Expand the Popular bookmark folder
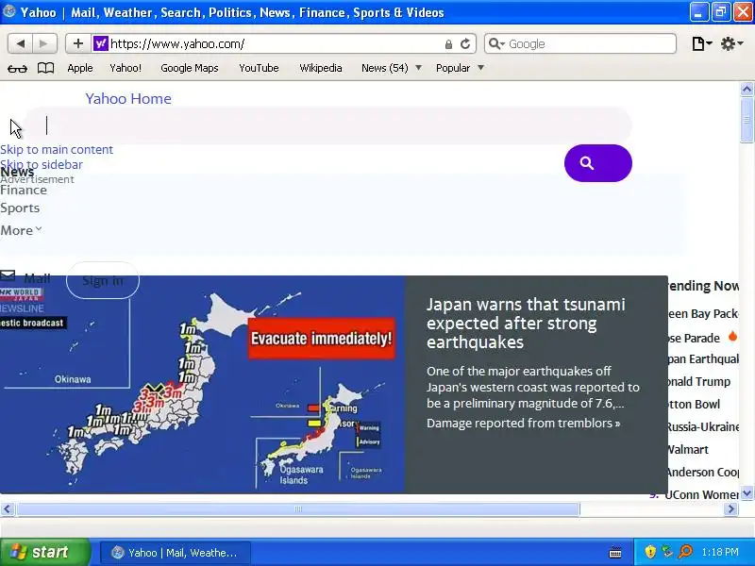Screen dimensions: 755x566 460,68
